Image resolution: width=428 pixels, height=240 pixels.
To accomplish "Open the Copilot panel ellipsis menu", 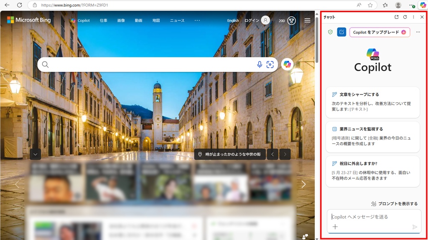I will 418,32.
